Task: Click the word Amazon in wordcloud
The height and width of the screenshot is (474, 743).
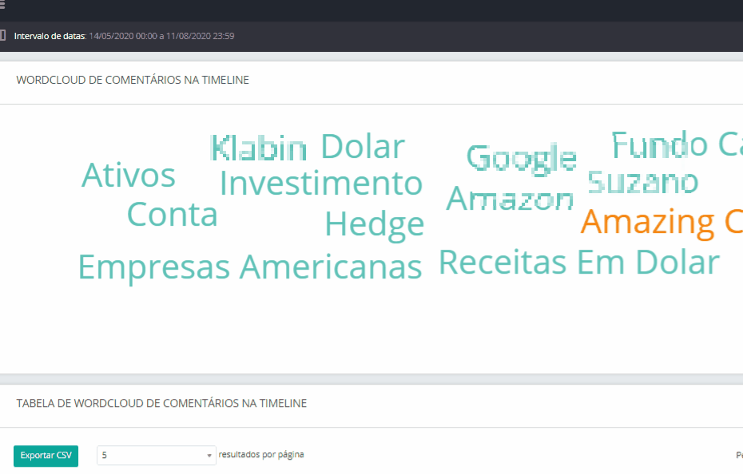Action: (x=510, y=199)
